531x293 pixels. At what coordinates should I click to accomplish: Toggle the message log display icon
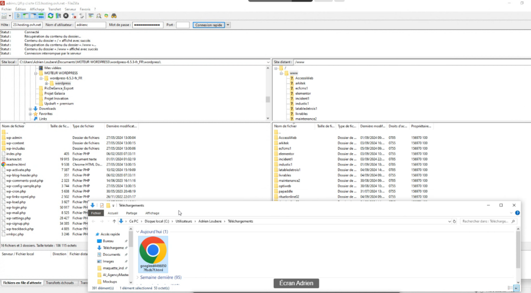(x=18, y=16)
